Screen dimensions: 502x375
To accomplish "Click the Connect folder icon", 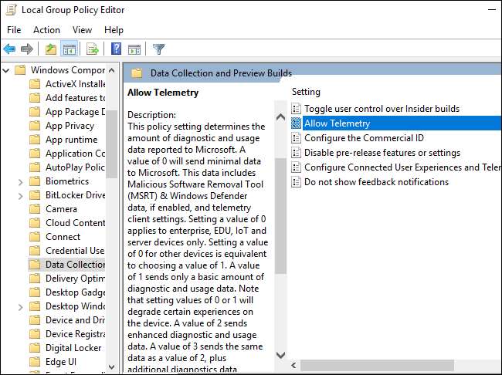I will click(35, 237).
